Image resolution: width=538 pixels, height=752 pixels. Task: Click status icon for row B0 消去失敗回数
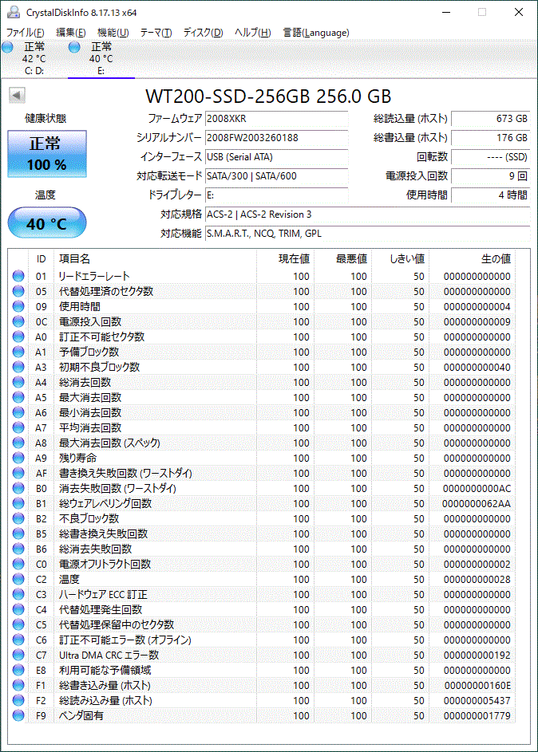(18, 488)
